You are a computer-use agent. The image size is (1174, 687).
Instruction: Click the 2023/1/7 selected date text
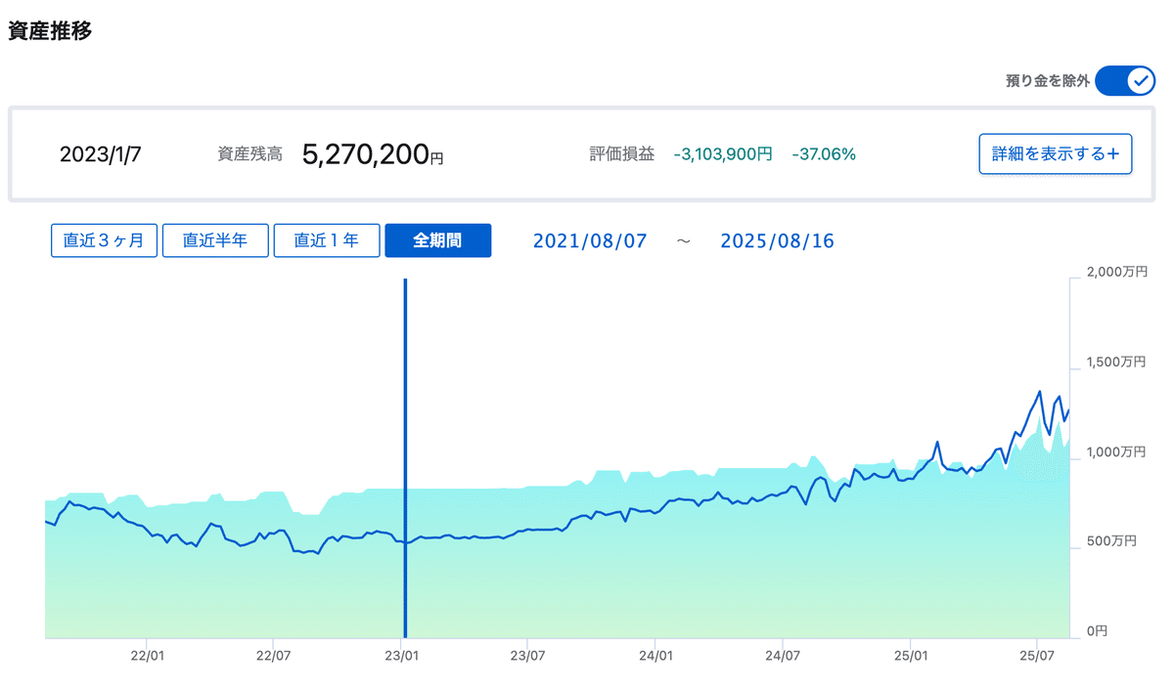click(x=100, y=154)
